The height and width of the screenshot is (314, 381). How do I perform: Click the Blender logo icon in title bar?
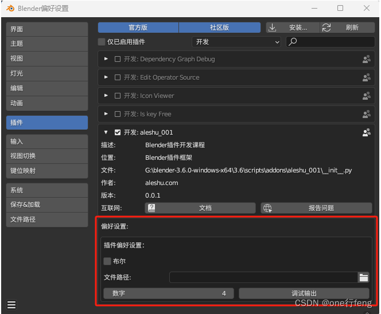(x=10, y=9)
